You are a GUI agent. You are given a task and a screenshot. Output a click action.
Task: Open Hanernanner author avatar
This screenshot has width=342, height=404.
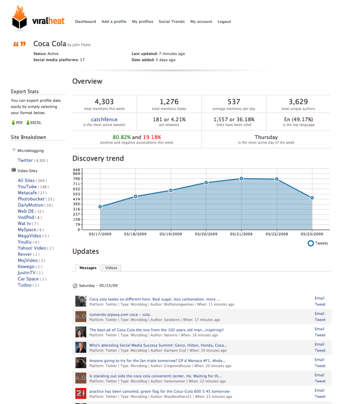(x=81, y=378)
